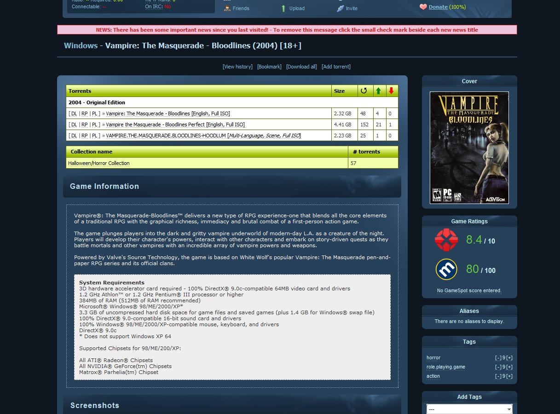The height and width of the screenshot is (414, 560).
Task: Bookmark this game via Bookmark link
Action: (269, 67)
